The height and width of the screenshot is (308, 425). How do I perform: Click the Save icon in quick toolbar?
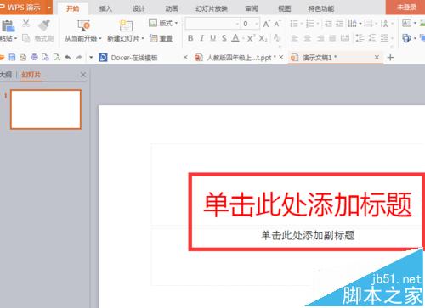click(12, 58)
